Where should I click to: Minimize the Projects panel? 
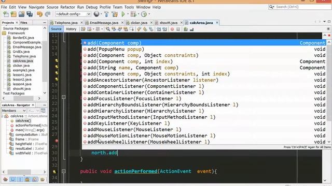coord(45,23)
